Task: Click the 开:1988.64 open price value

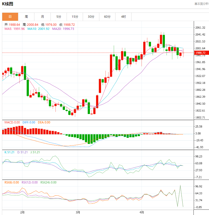Action: (x=12, y=25)
